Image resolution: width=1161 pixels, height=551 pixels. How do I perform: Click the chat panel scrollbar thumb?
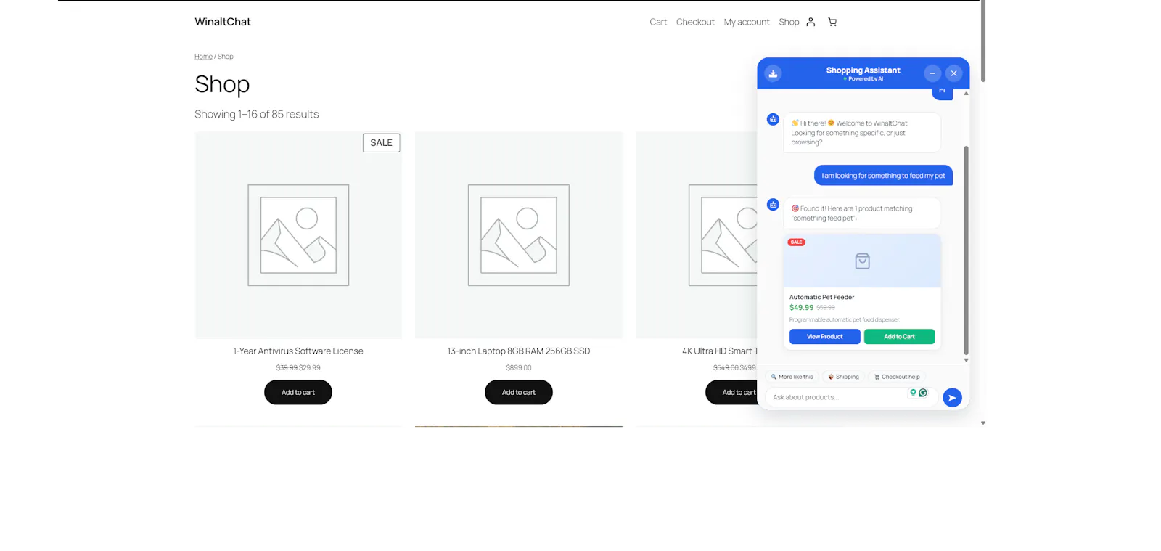966,250
